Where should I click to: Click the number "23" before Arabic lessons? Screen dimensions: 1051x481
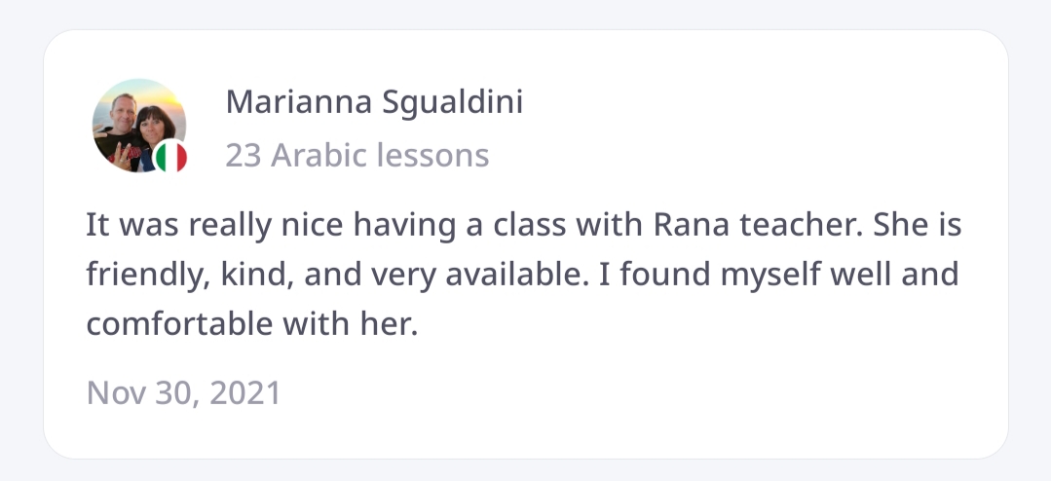(x=243, y=155)
